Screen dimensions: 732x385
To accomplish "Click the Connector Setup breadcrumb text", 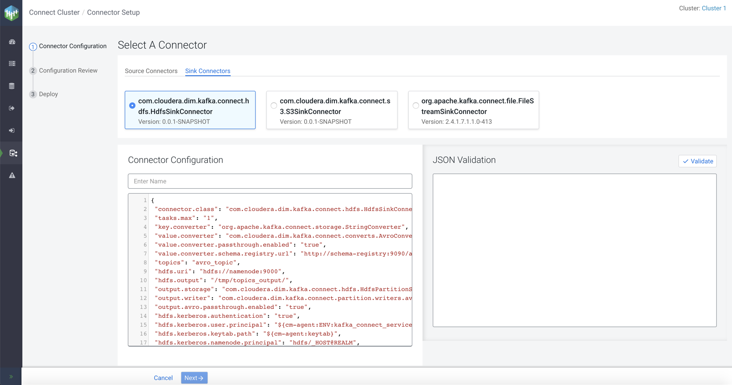I will [x=114, y=12].
